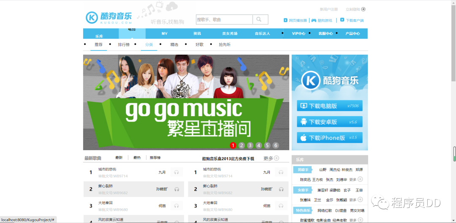Click the 下载iPhone版 download button

point(329,138)
